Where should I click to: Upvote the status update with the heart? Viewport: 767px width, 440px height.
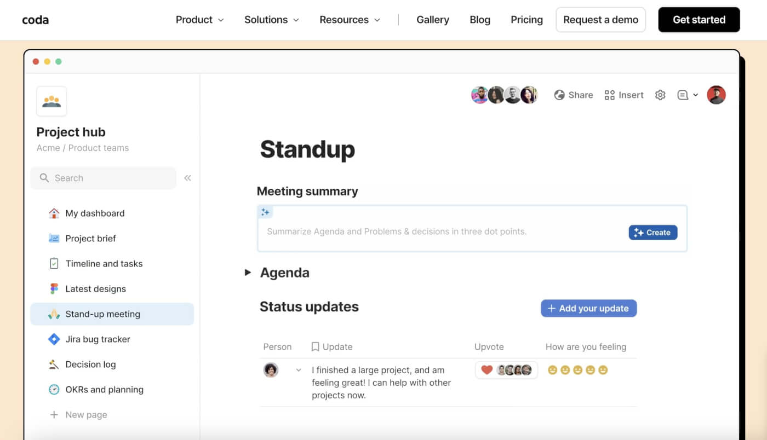tap(486, 369)
